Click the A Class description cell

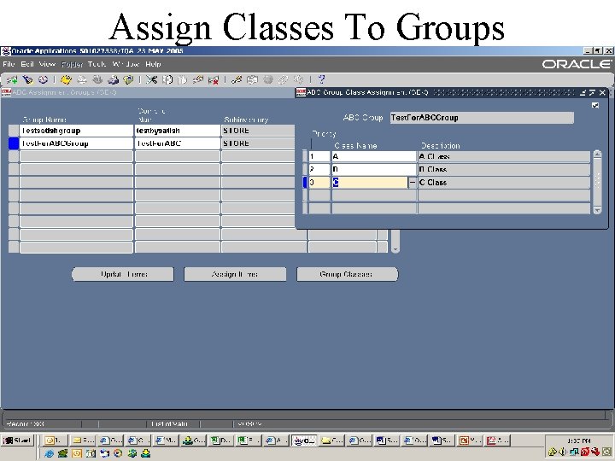(504, 156)
